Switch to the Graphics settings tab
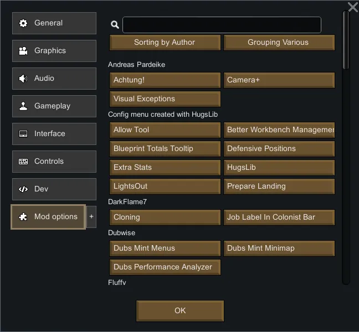Screen dimensions: 359x332 (54, 51)
